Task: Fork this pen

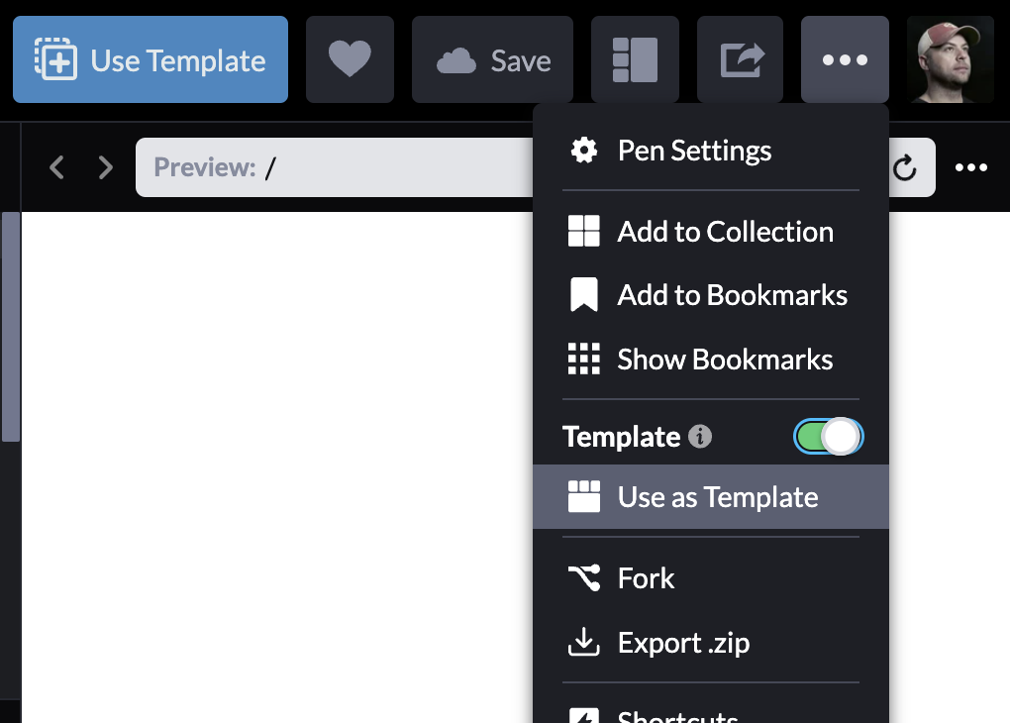Action: 645,578
